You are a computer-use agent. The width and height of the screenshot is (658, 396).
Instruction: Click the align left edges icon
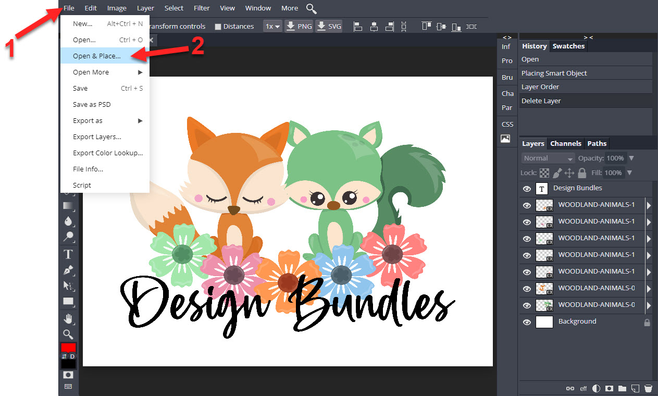click(x=358, y=26)
